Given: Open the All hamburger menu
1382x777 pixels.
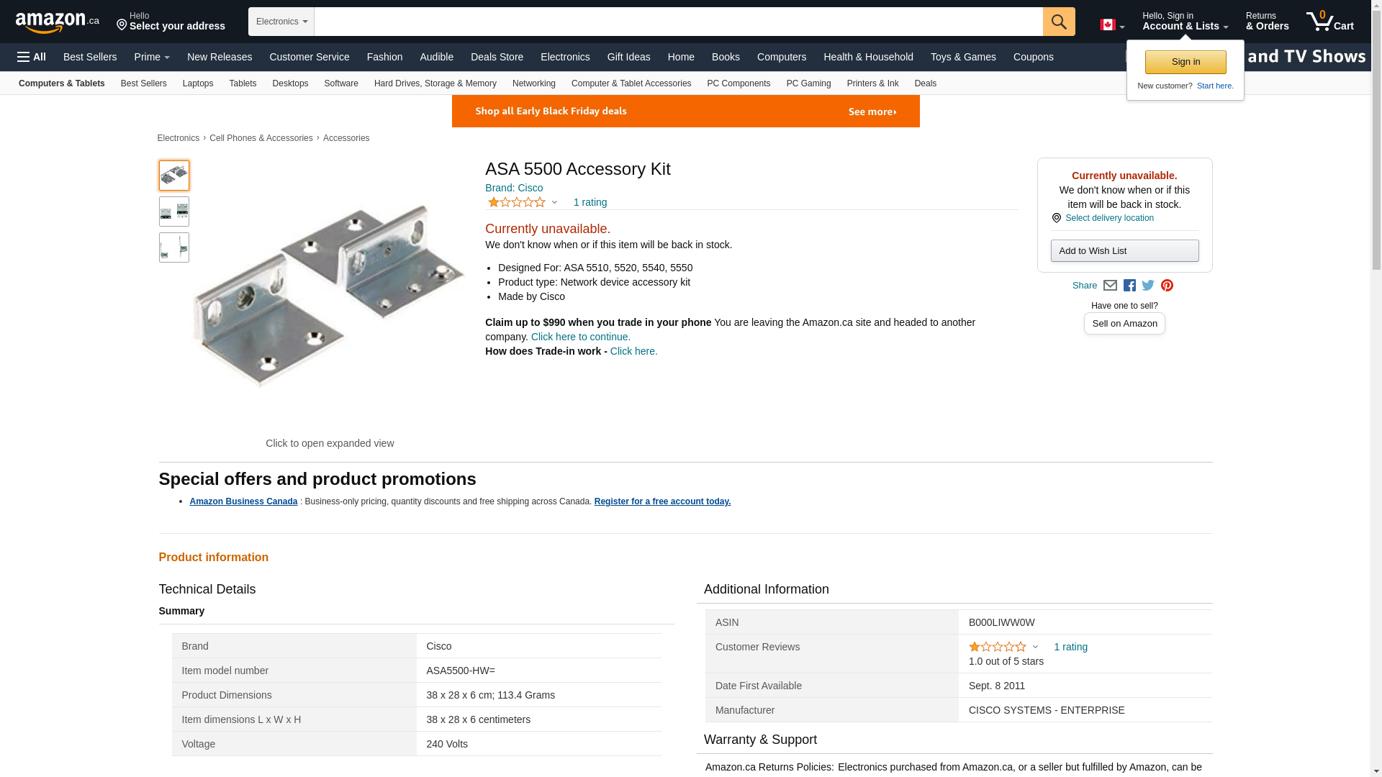Looking at the screenshot, I should coord(32,57).
